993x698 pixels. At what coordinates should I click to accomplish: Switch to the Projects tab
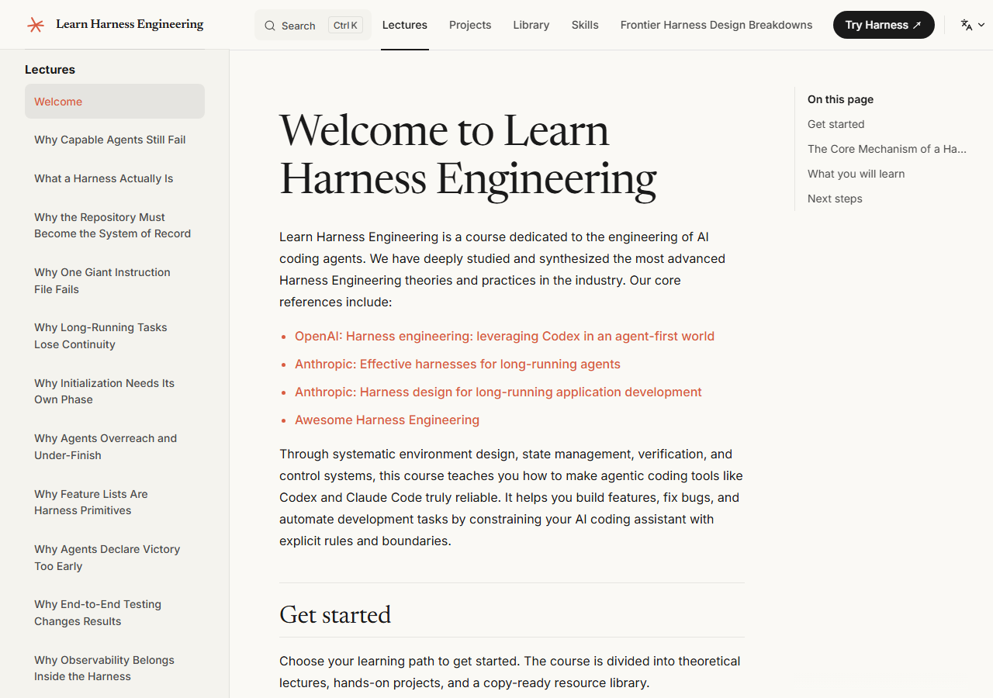click(x=470, y=25)
